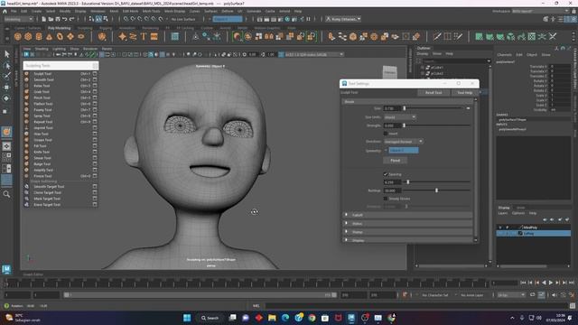578x325 pixels.
Task: Switch to the Rigging shelf tab
Action: [106, 28]
